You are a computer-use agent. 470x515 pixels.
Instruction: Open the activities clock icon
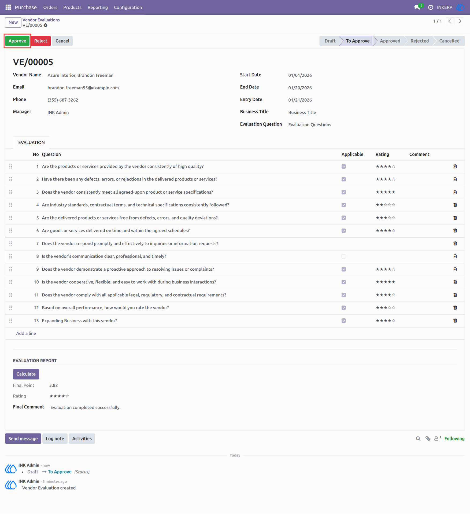(x=431, y=7)
